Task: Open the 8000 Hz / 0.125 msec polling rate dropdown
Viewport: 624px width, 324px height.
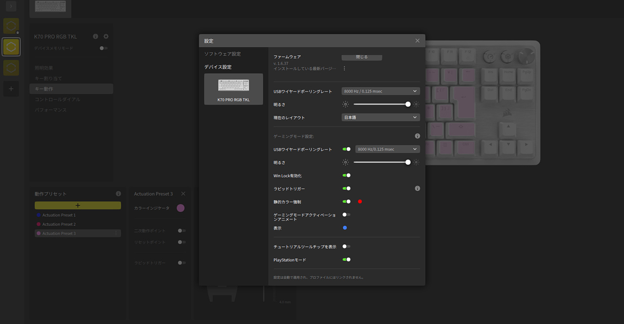Action: [x=381, y=91]
